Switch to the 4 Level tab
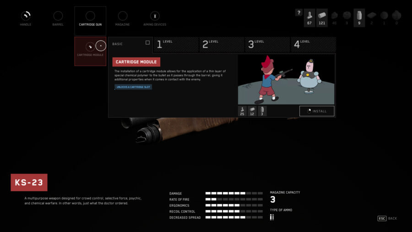Screen dimensions: 412x232 (313, 44)
